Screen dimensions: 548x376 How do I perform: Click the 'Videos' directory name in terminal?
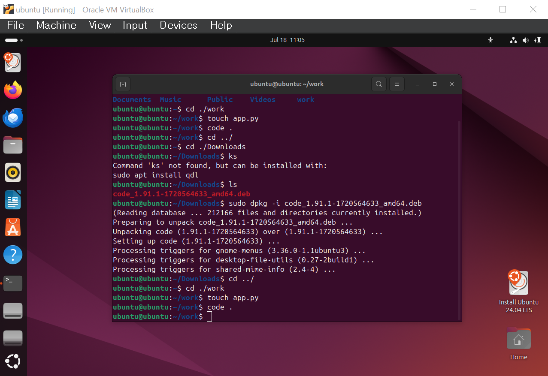[x=263, y=99]
